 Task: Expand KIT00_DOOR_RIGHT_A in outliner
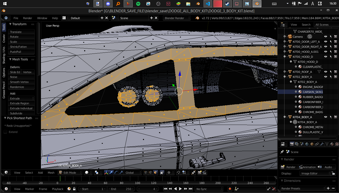pos(285,47)
